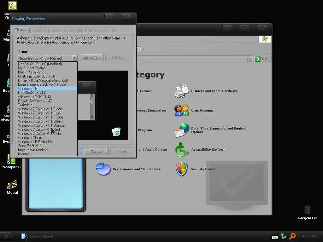Screen dimensions: 323x242
Task: Select 'Windows 7 Colors v1.1 Violet'
Action: (47, 134)
